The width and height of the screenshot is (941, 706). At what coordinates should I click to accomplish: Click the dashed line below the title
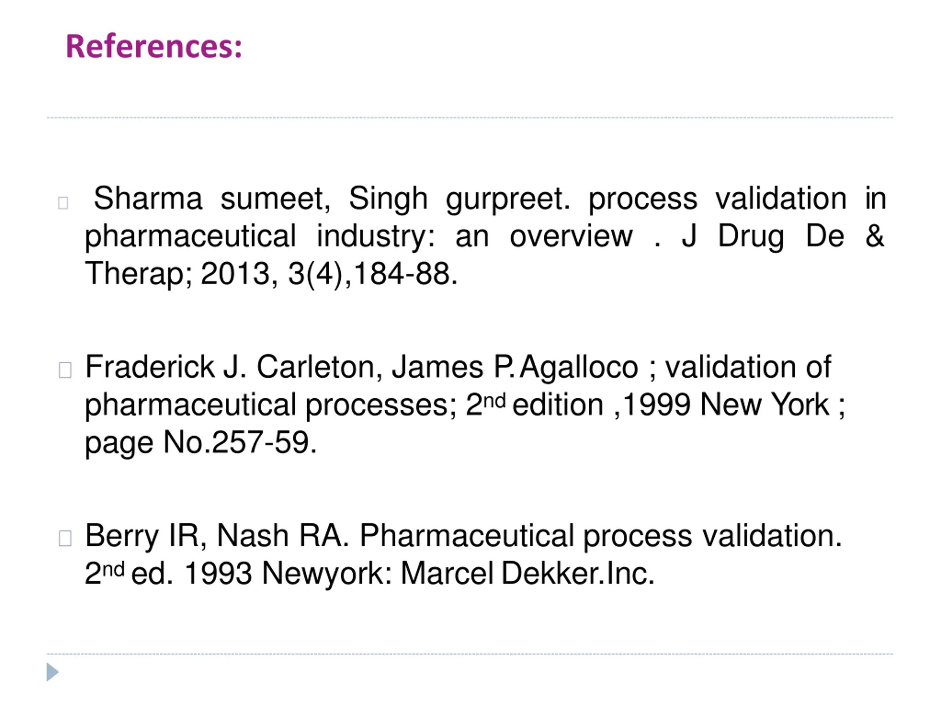click(x=470, y=117)
